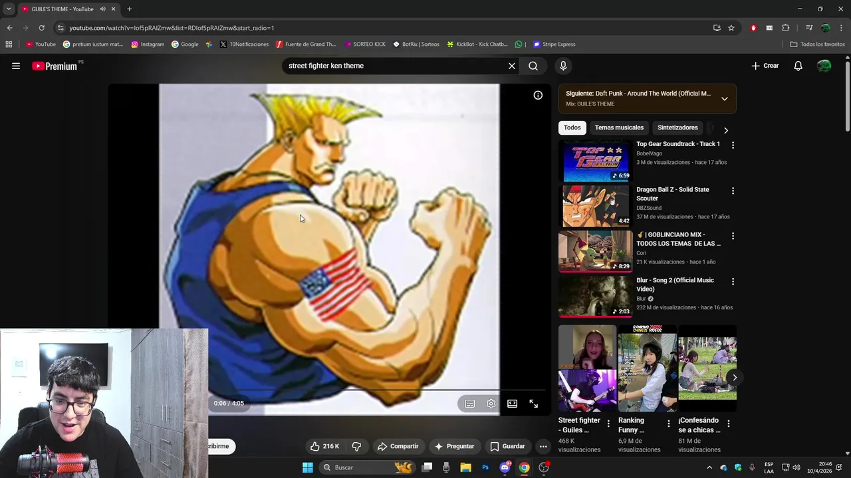Switch player to theater mode
851x478 pixels.
(x=513, y=404)
